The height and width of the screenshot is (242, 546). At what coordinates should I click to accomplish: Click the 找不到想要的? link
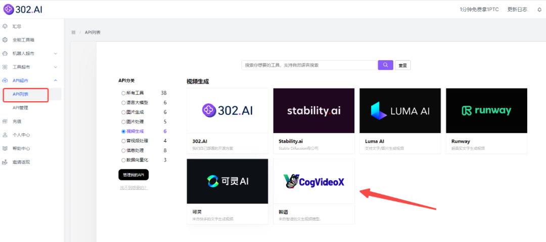click(133, 188)
